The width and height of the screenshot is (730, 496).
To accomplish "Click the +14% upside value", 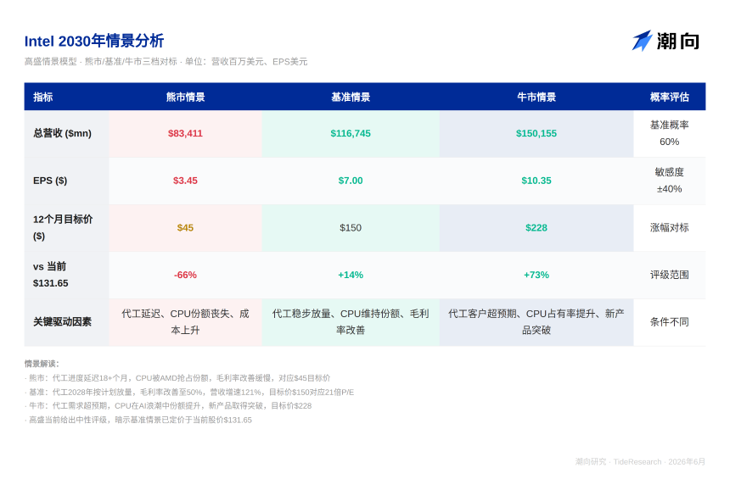I will point(351,275).
